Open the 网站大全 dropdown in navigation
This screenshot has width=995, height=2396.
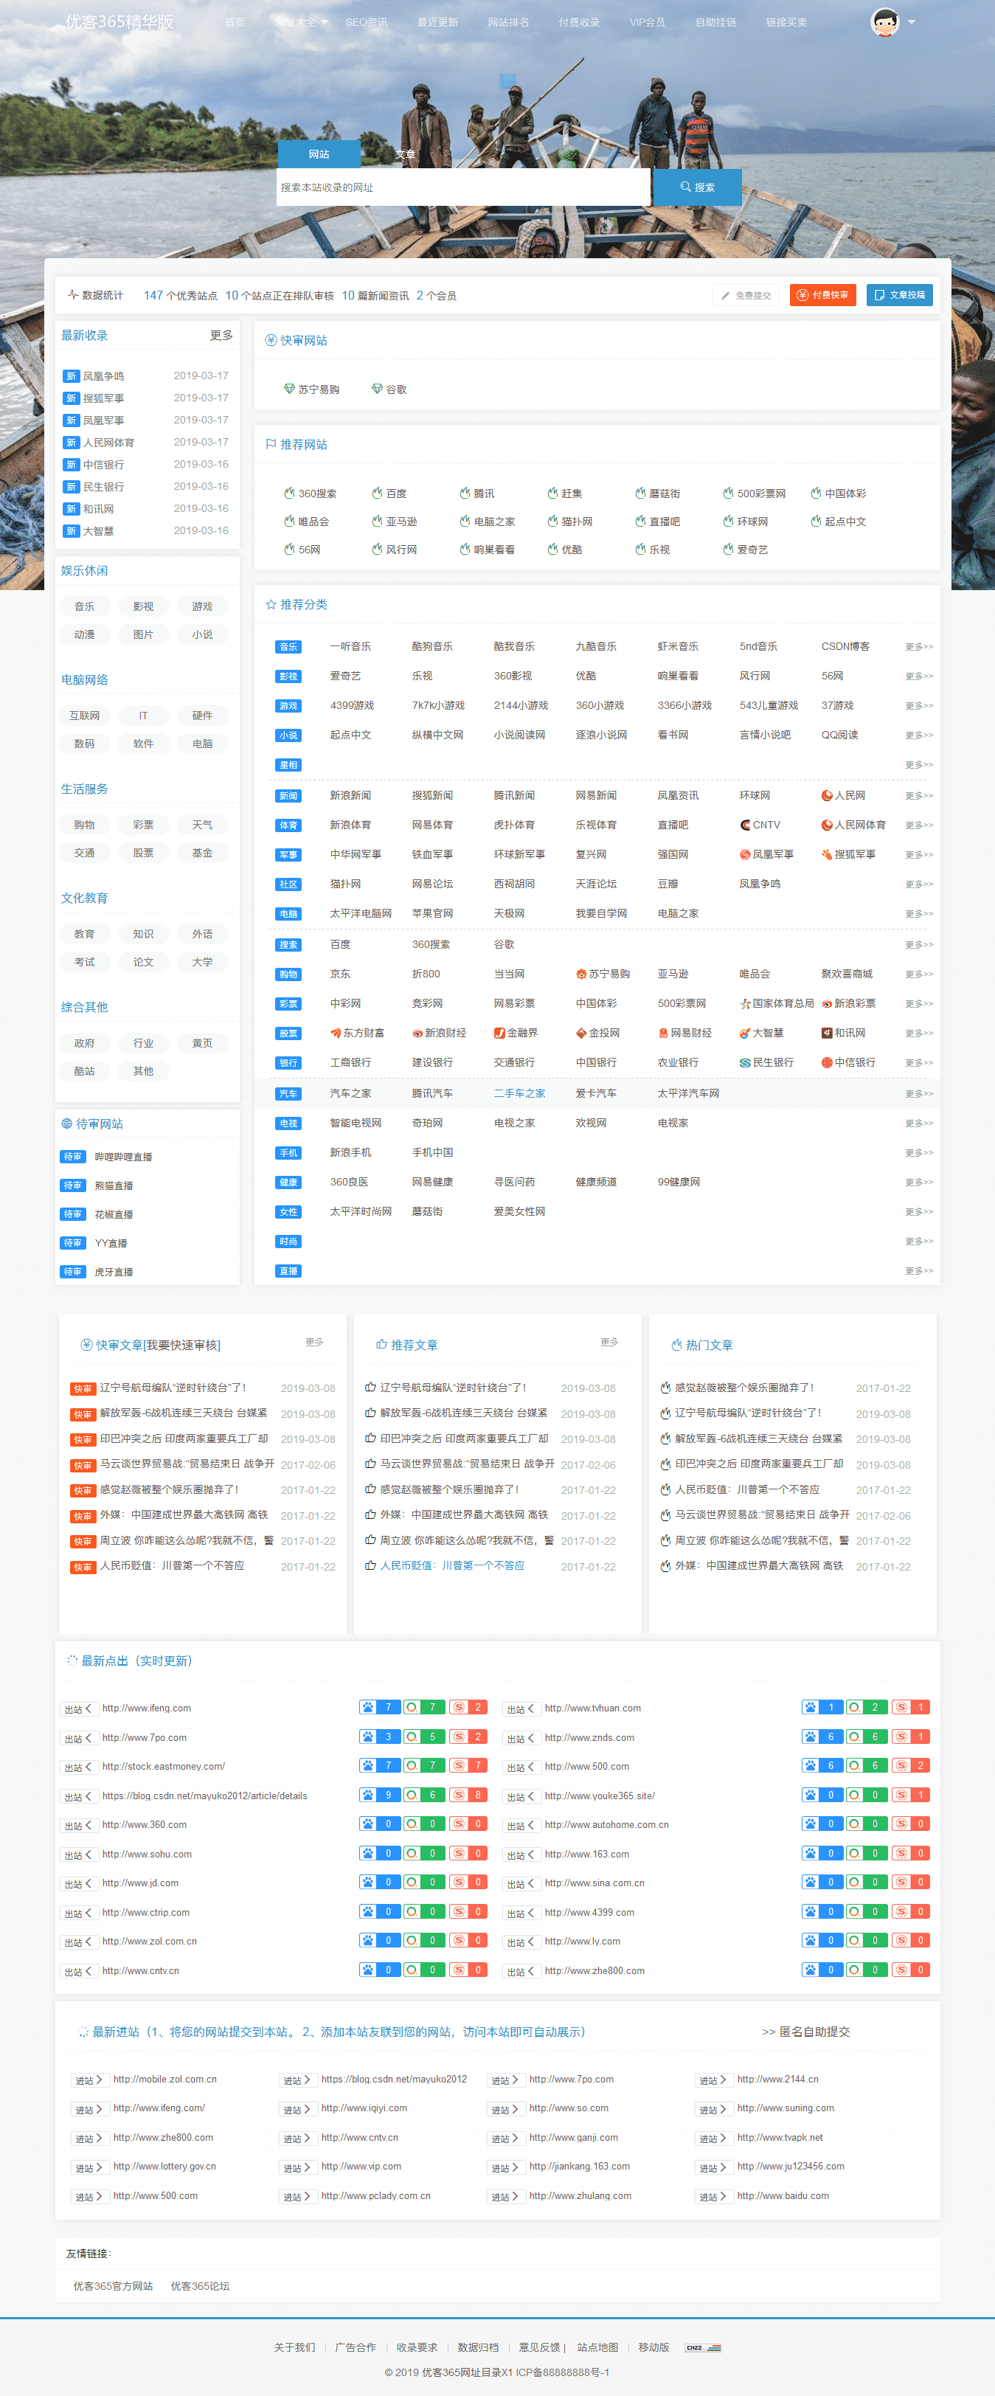click(300, 21)
